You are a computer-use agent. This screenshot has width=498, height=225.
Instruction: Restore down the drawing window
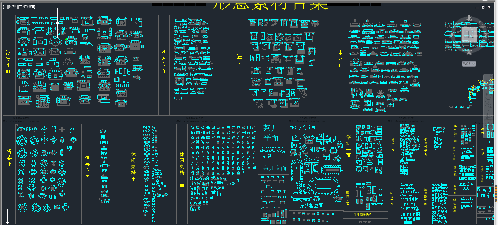tap(483, 7)
